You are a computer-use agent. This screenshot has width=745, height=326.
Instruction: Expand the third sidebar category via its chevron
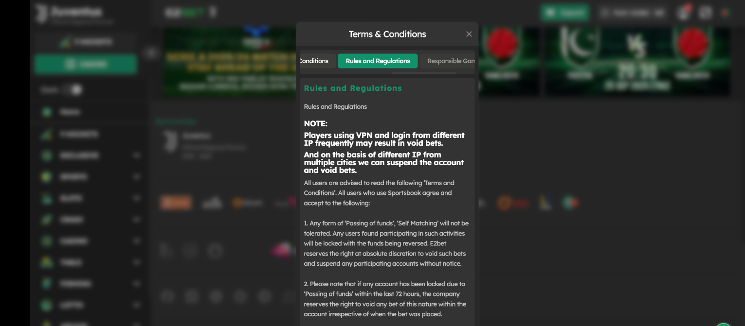click(136, 155)
